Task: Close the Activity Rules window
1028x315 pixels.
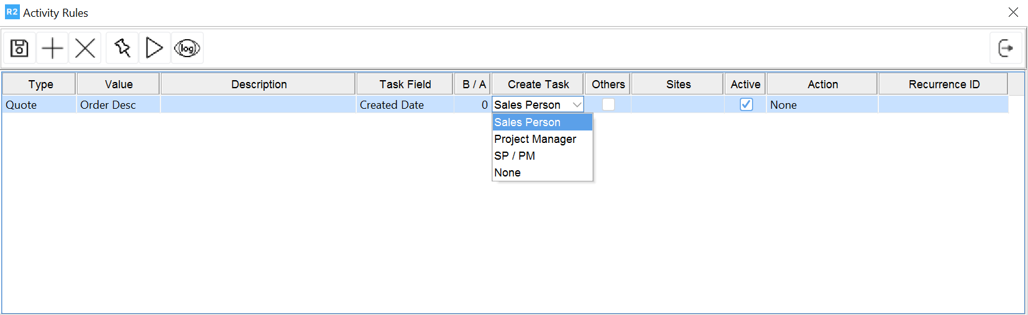Action: (1013, 12)
